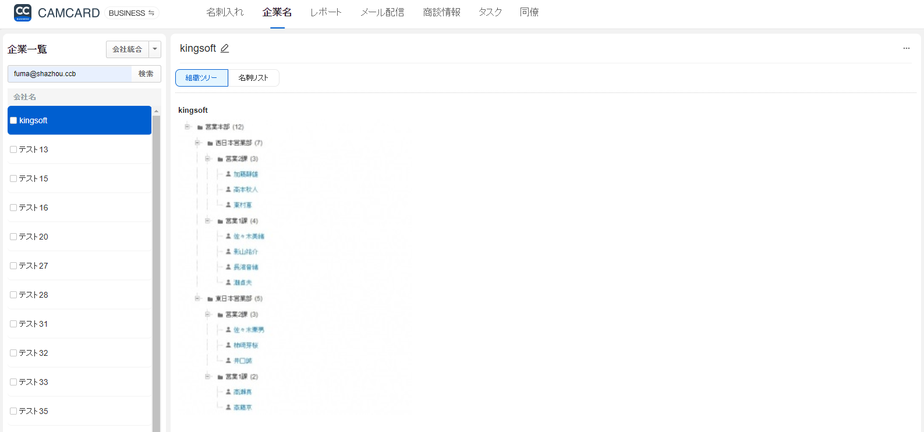Click the folder icon of 営業1課 (4)

[220, 221]
